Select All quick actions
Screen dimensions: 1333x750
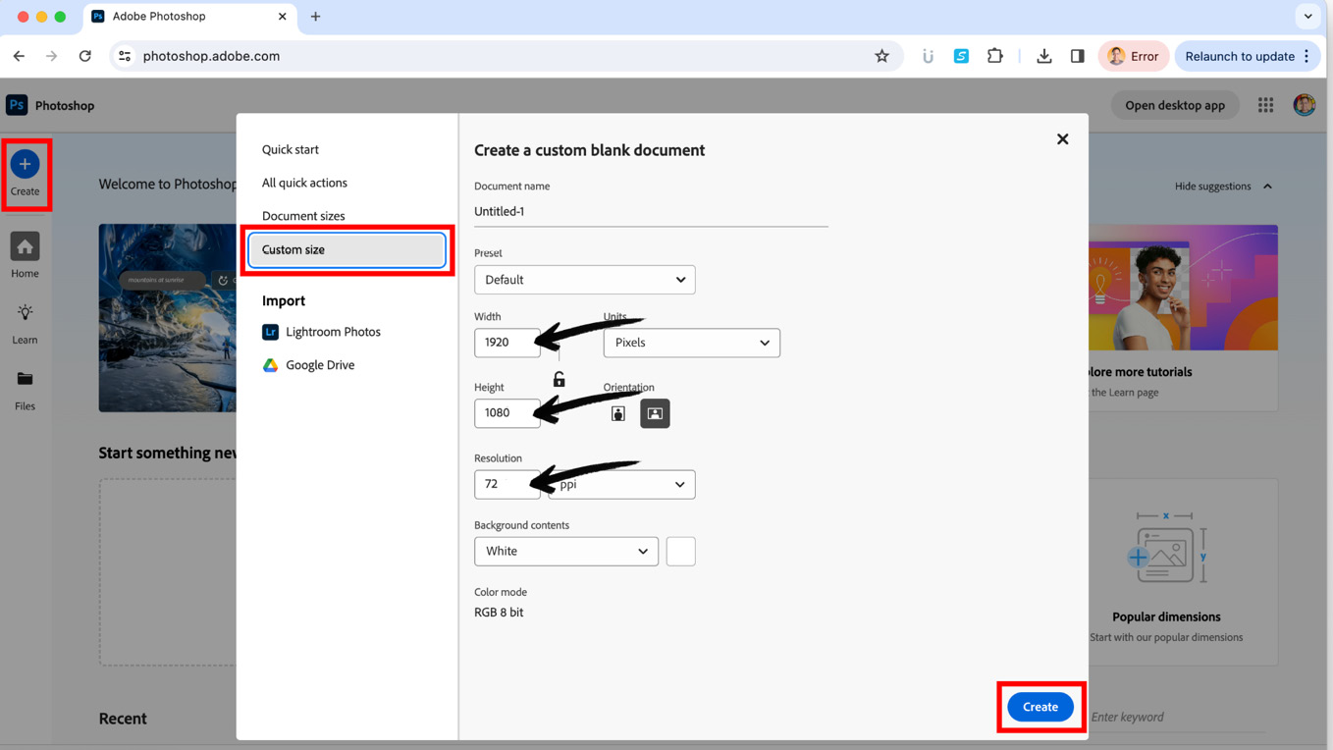click(x=304, y=183)
